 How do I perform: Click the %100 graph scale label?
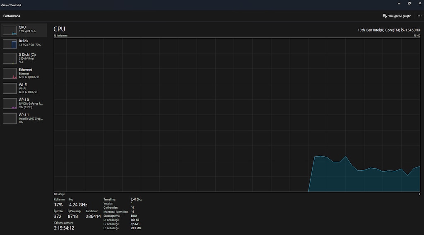tap(417, 36)
